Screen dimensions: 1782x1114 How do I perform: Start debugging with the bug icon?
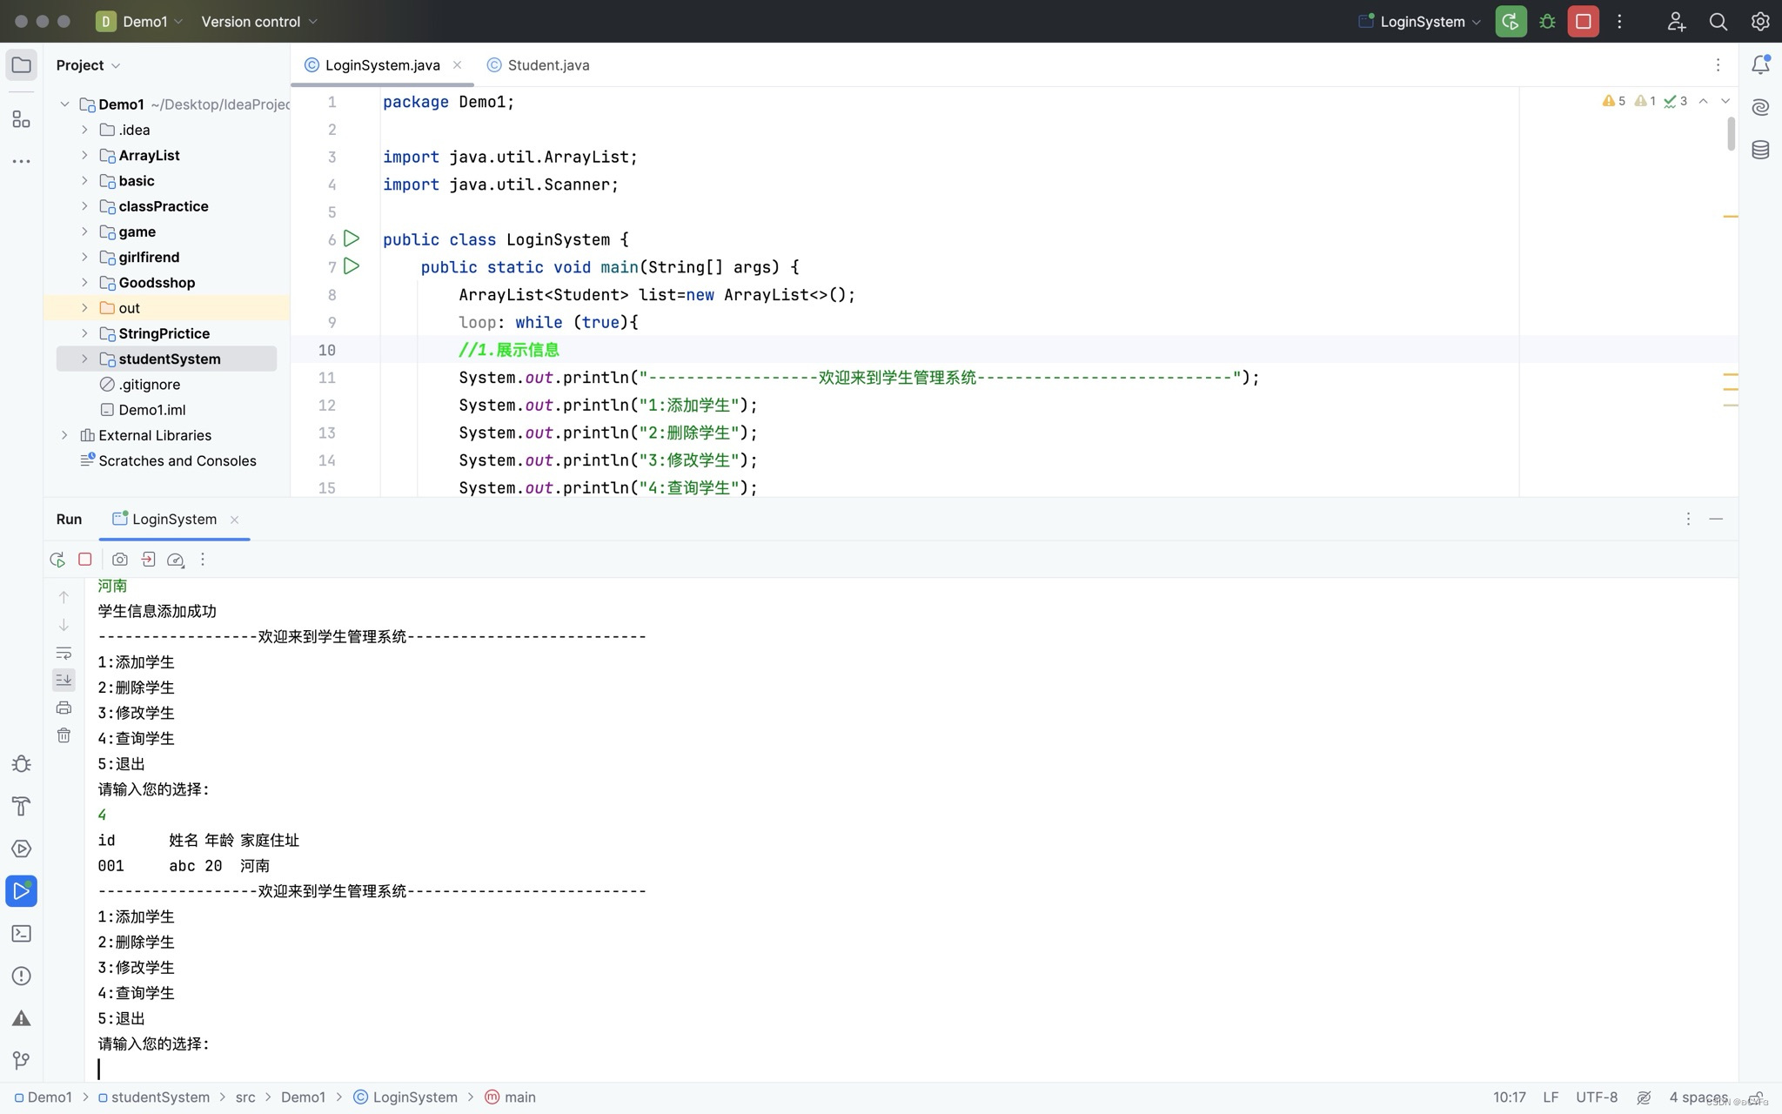point(1547,22)
